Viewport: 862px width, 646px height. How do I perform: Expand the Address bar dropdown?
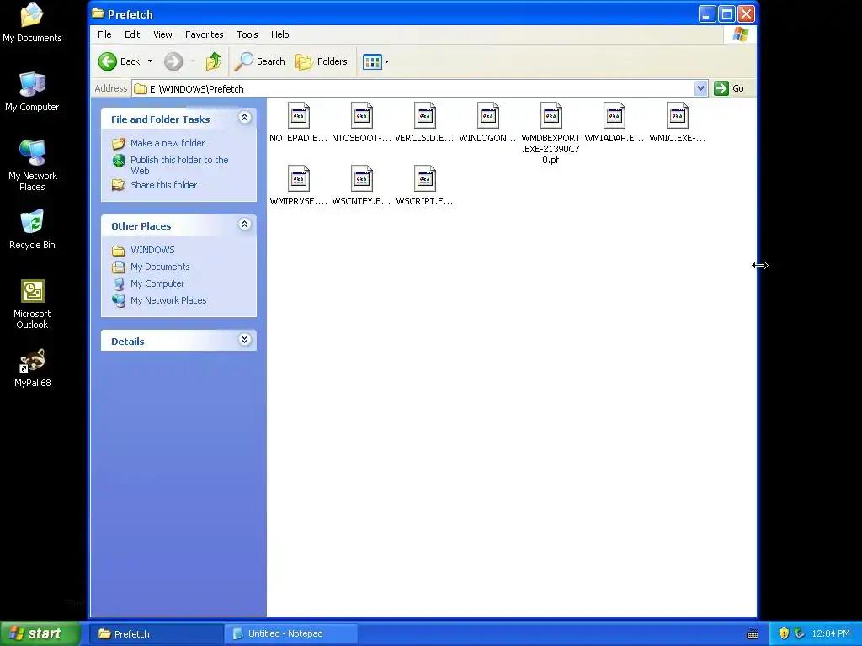pos(700,88)
